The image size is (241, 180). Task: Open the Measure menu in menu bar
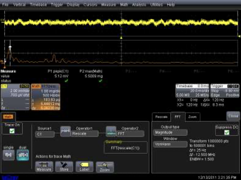108,5
